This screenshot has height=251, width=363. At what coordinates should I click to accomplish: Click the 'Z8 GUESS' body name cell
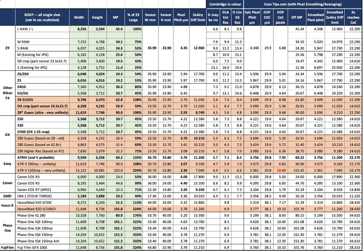[42, 100]
